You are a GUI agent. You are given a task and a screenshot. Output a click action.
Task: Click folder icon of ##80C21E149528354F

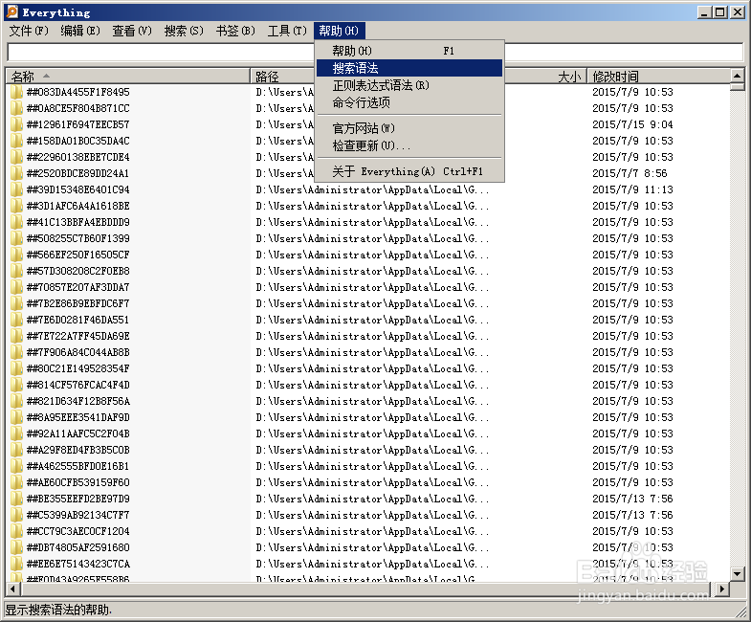click(16, 369)
